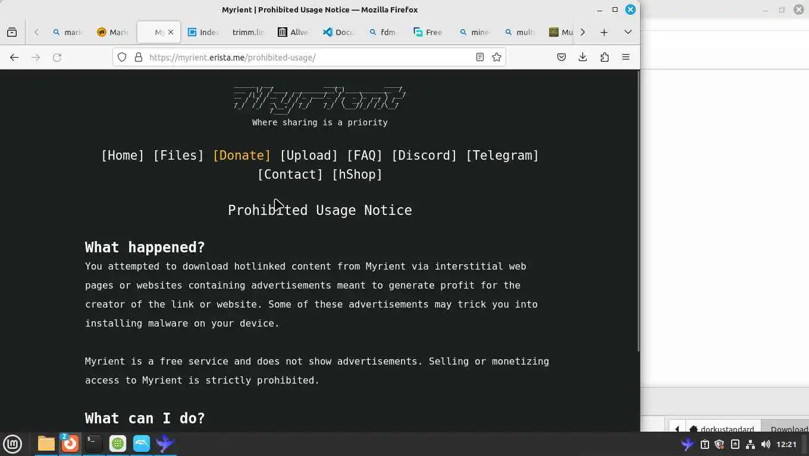This screenshot has height=456, width=809.
Task: Open update manager notification tray icon
Action: tap(704, 444)
